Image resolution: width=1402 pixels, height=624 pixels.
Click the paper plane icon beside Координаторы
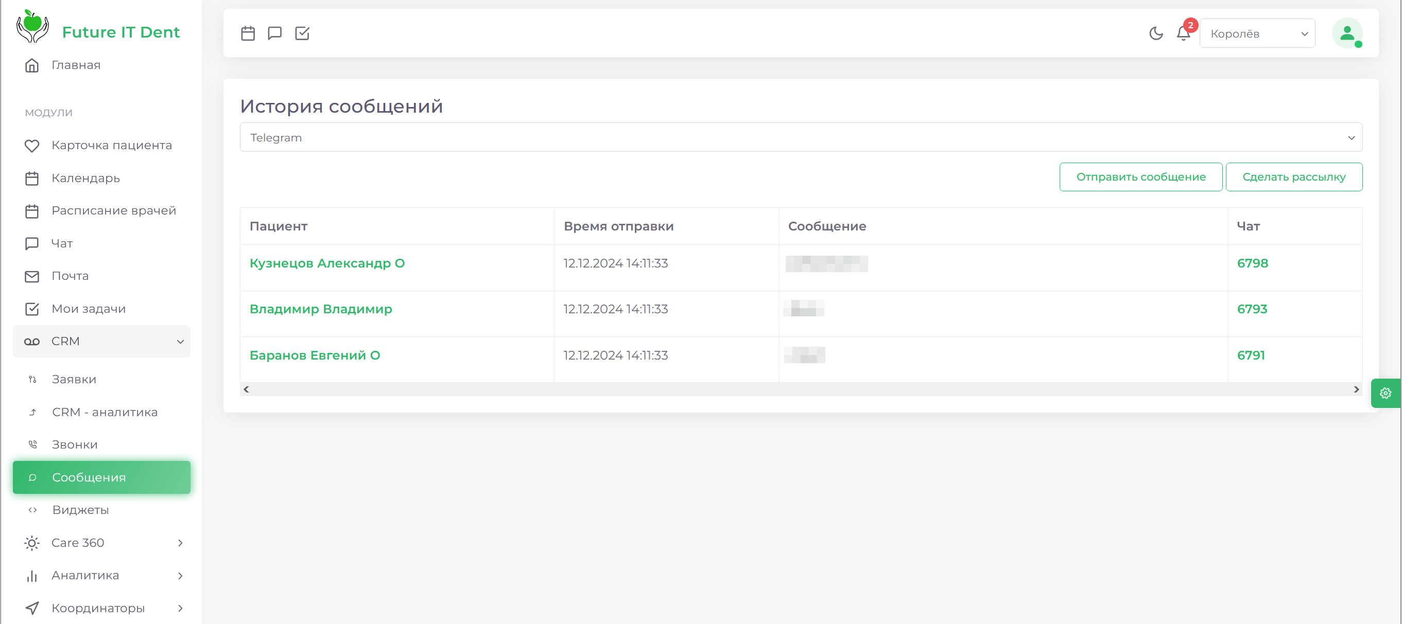[32, 608]
